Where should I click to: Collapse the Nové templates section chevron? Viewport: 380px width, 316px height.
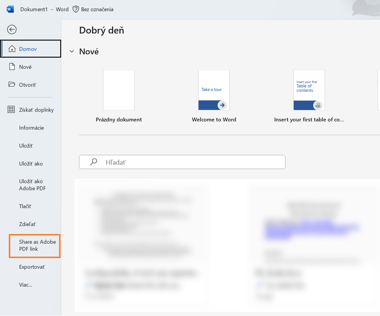point(71,51)
